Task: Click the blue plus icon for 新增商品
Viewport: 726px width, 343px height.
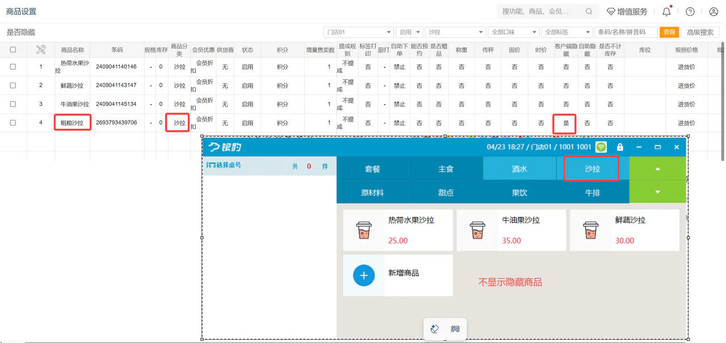Action: [364, 276]
